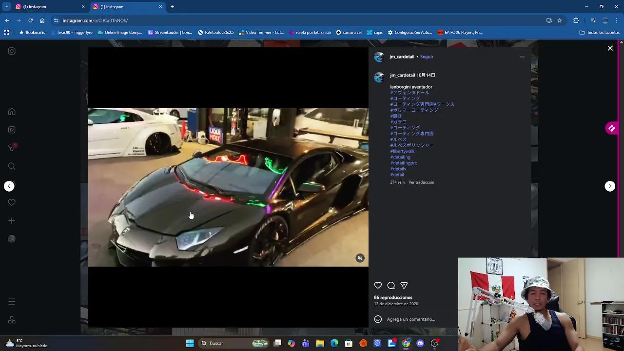Image resolution: width=624 pixels, height=351 pixels.
Task: Open EA FC 26 Players bookmark
Action: coord(460,33)
